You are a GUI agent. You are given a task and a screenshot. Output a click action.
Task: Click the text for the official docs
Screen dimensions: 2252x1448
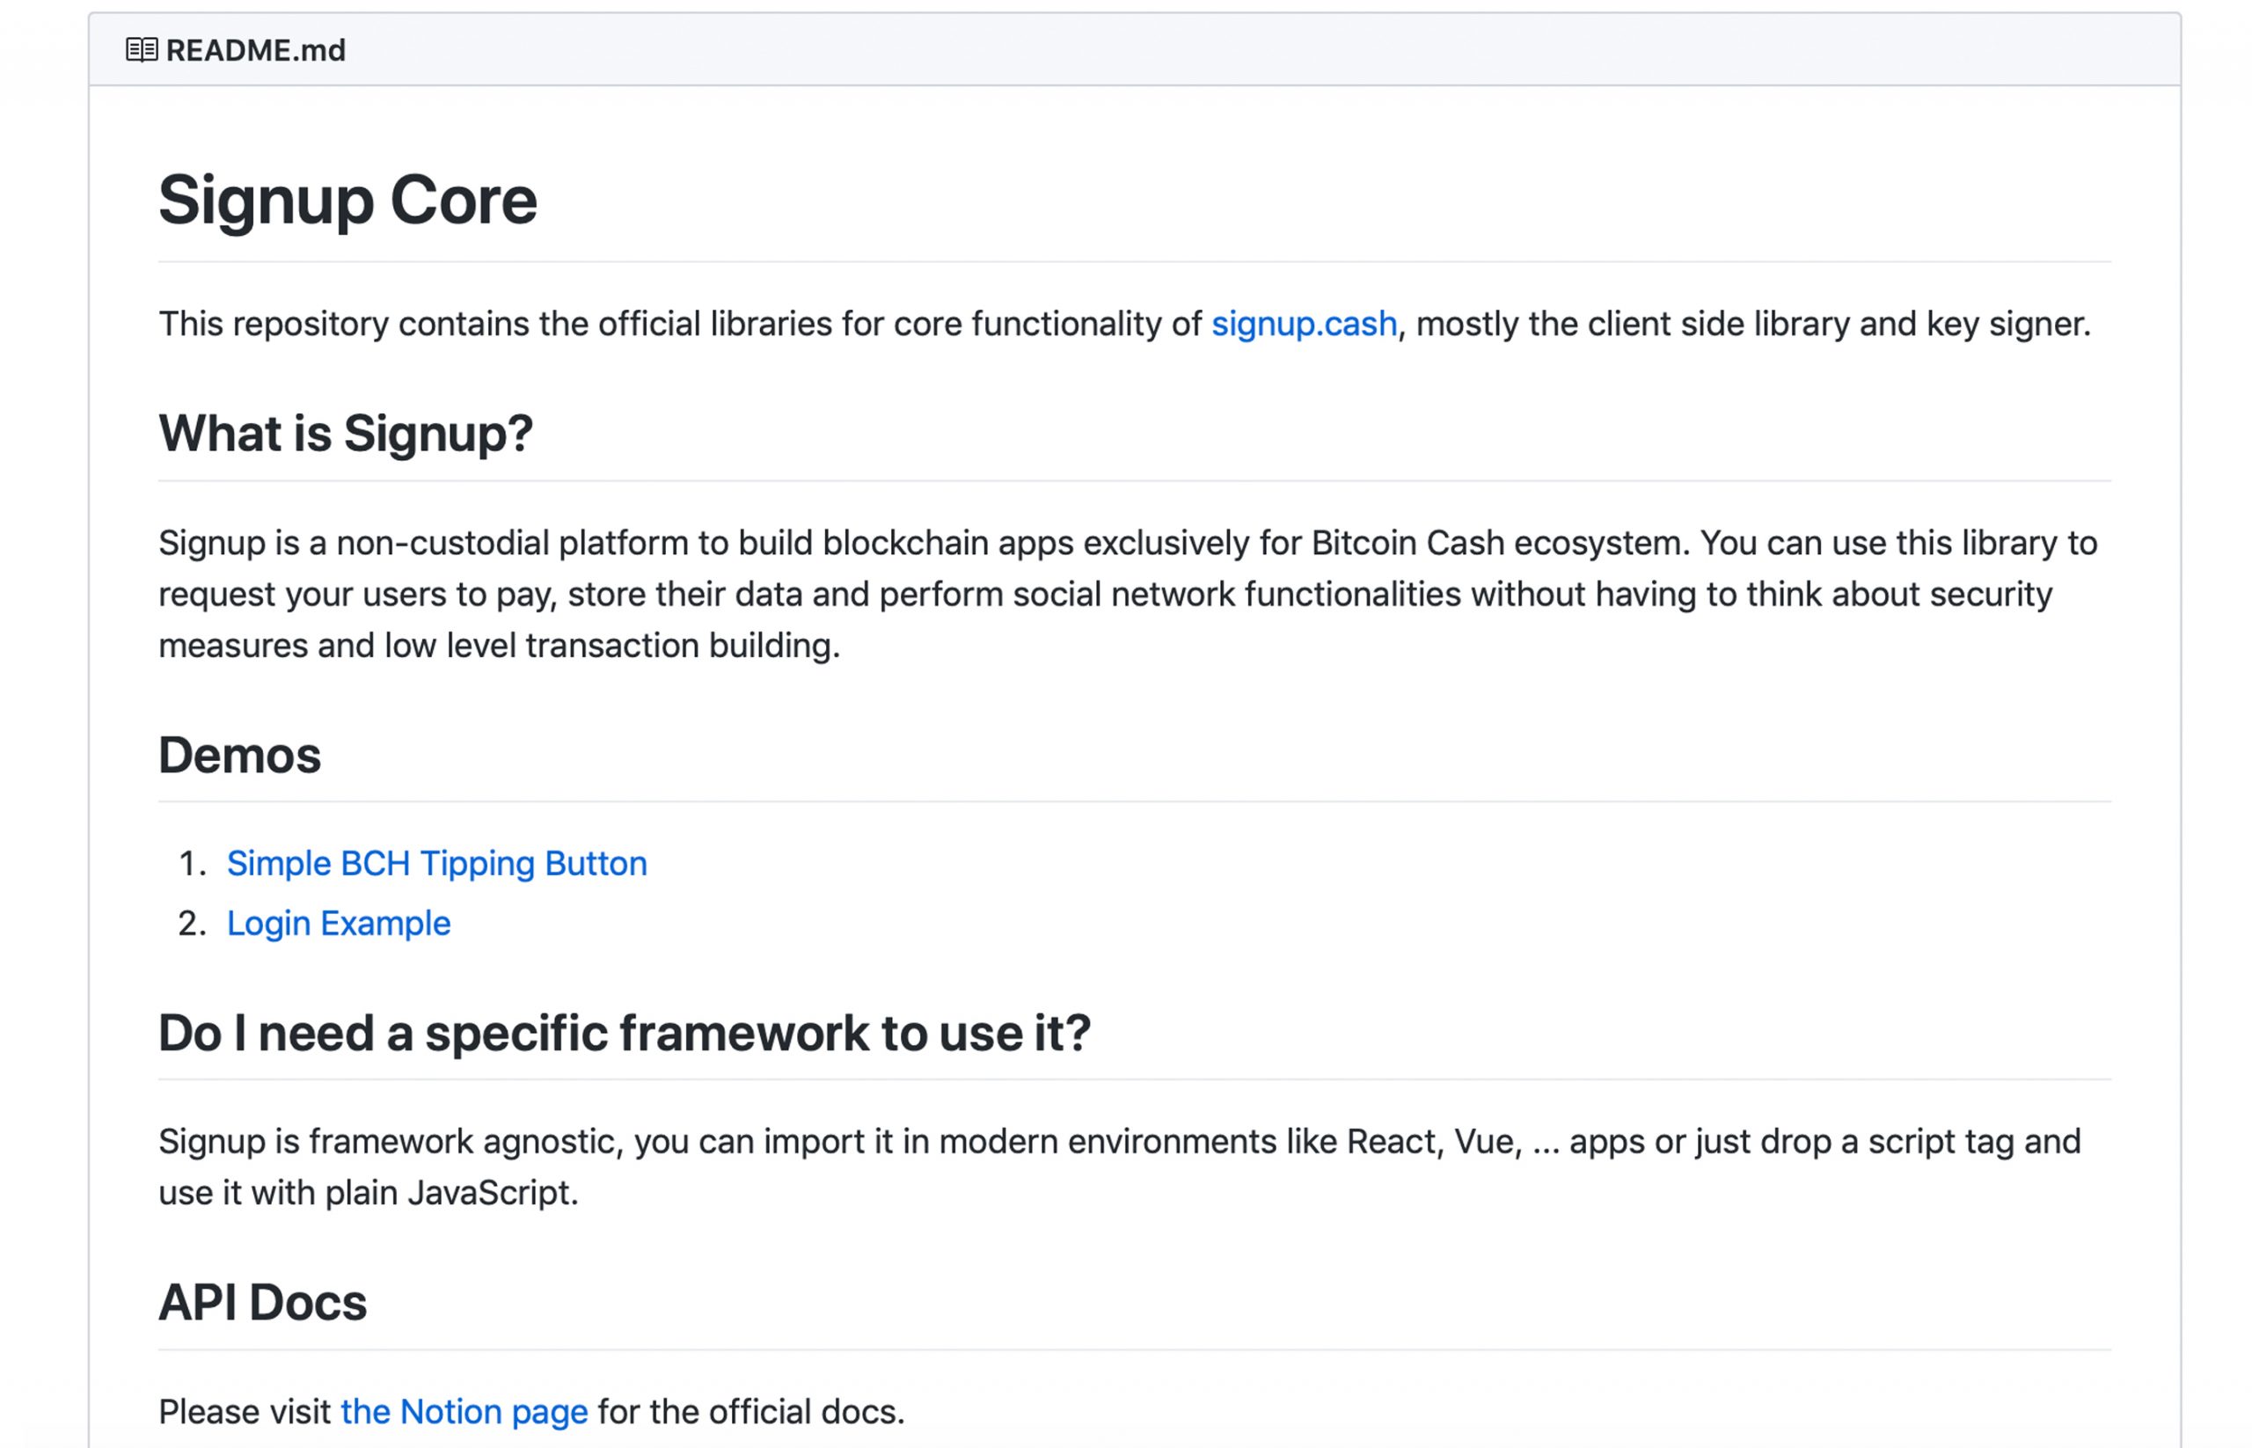click(x=750, y=1411)
